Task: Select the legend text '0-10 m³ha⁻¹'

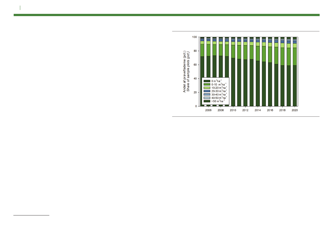Action: point(219,84)
